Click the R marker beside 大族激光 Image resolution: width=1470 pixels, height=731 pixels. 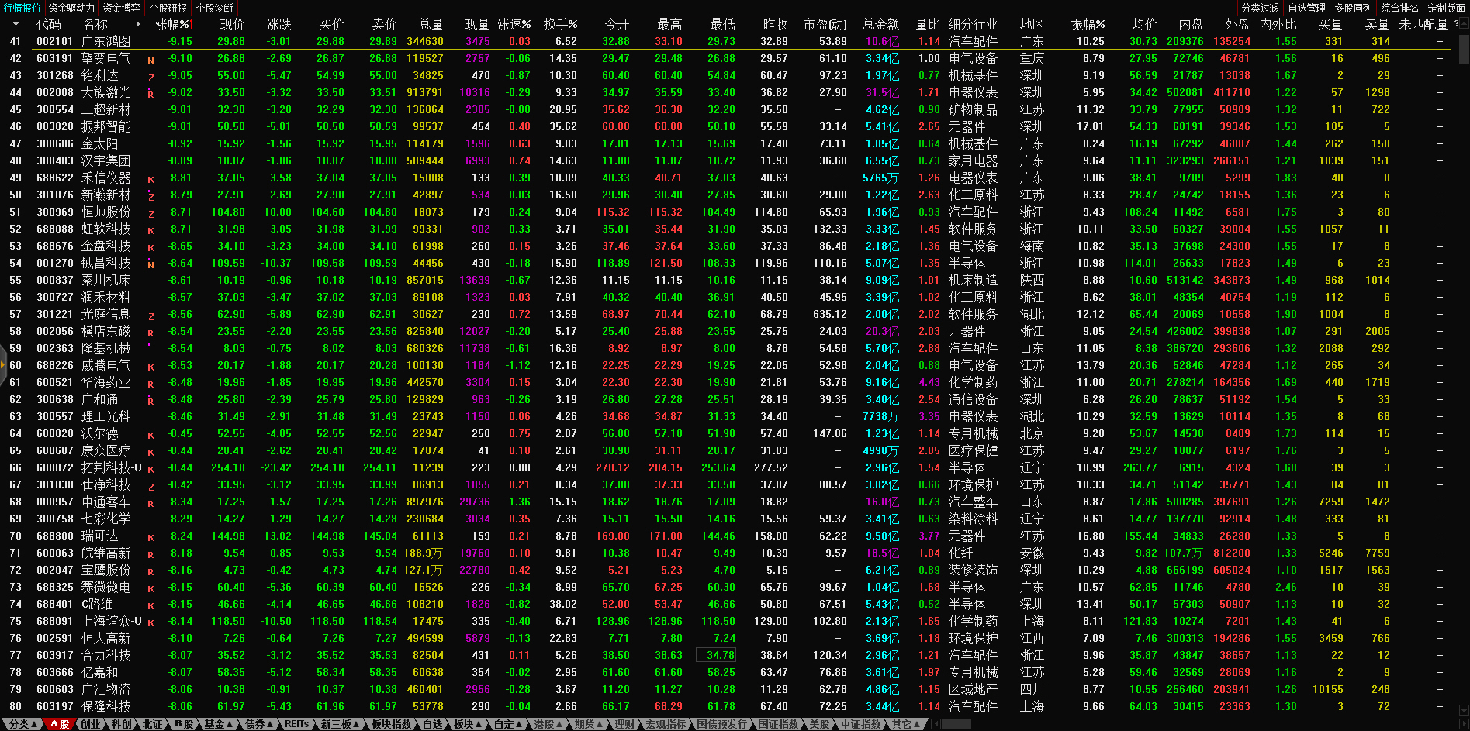point(150,94)
